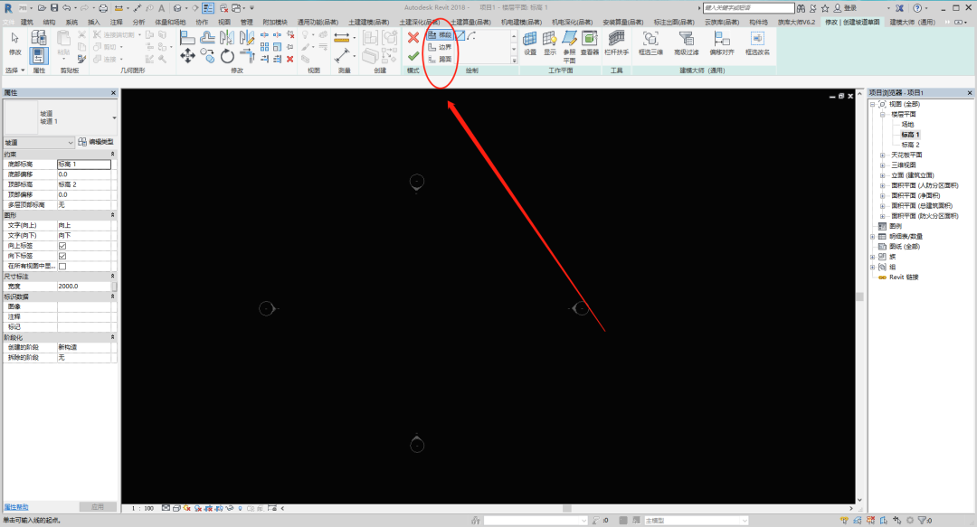Click the 登录 (Sign in) button

pos(846,8)
